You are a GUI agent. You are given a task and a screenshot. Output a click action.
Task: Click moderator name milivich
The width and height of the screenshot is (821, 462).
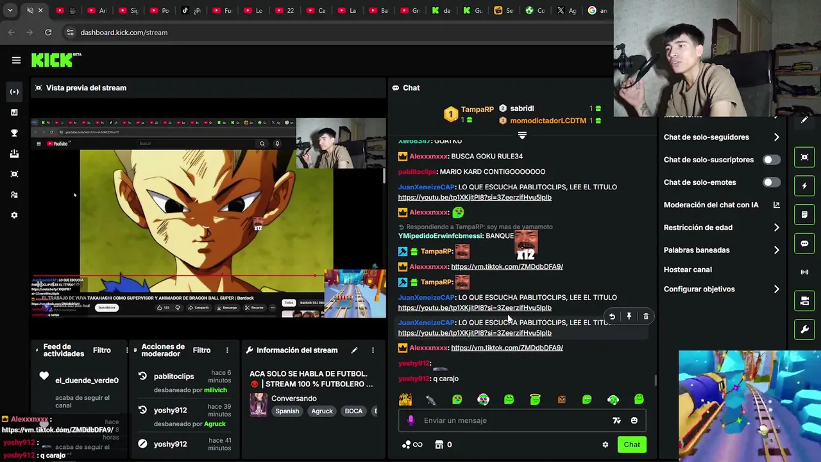click(x=215, y=390)
